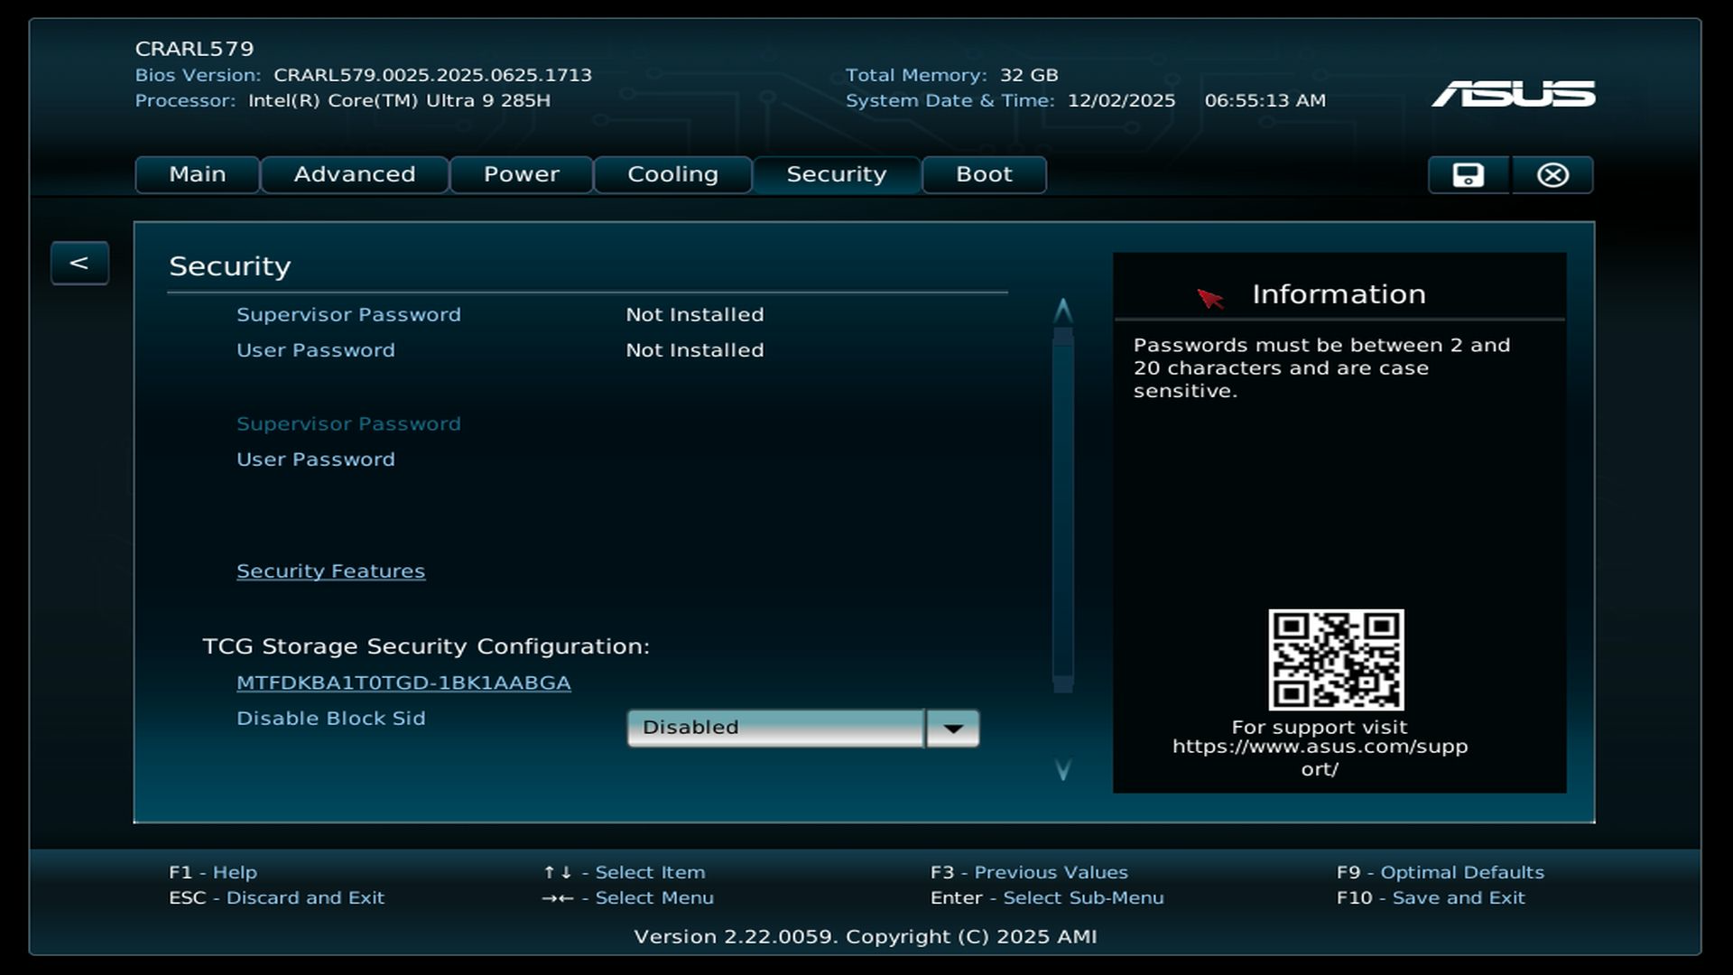
Task: Open the Security Features link
Action: tap(330, 571)
